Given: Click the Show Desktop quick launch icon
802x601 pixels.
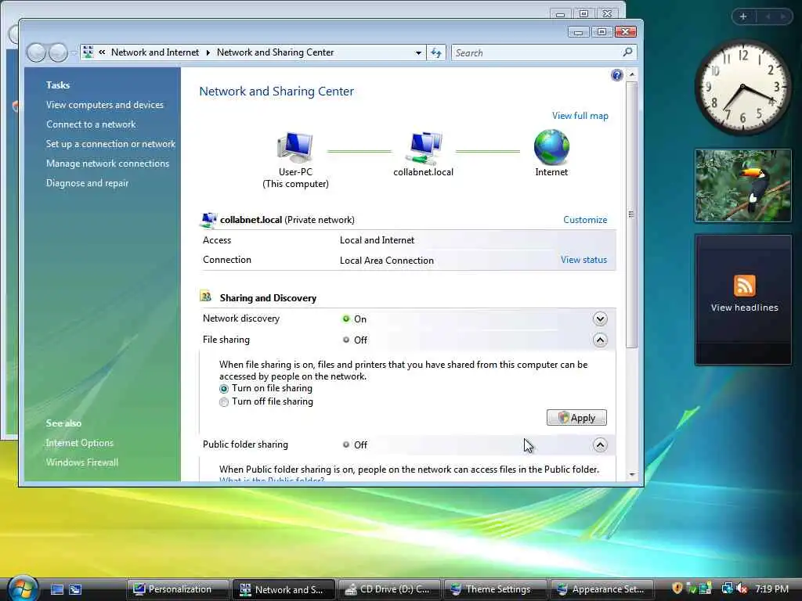Looking at the screenshot, I should (57, 589).
